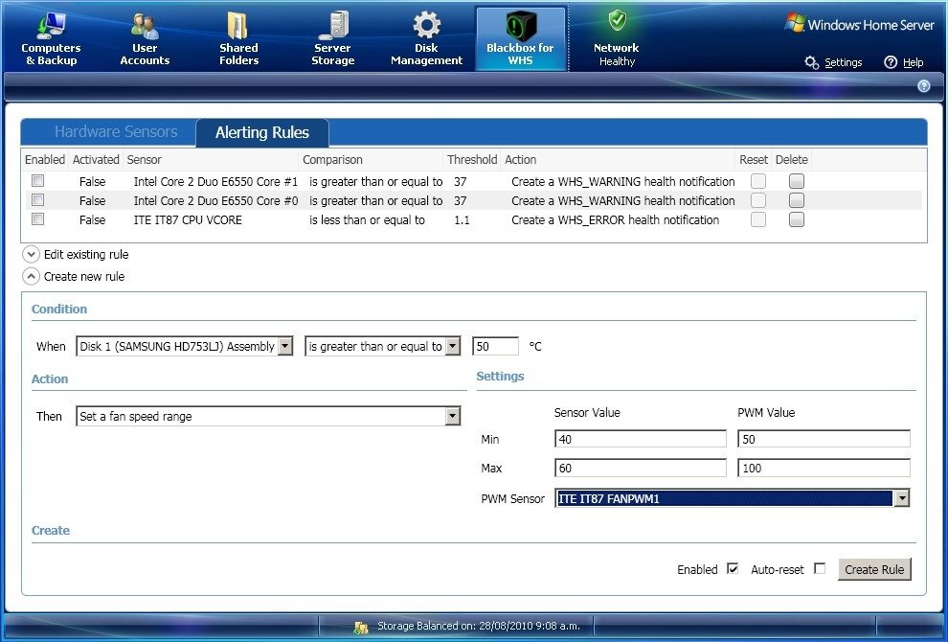948x642 pixels.
Task: Open the Network Healthy status shield
Action: click(x=616, y=38)
